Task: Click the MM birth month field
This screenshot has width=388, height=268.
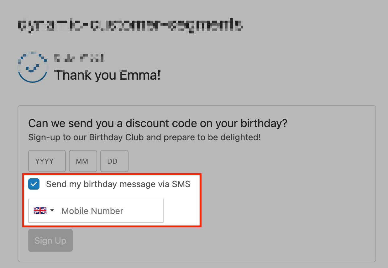Action: 83,161
